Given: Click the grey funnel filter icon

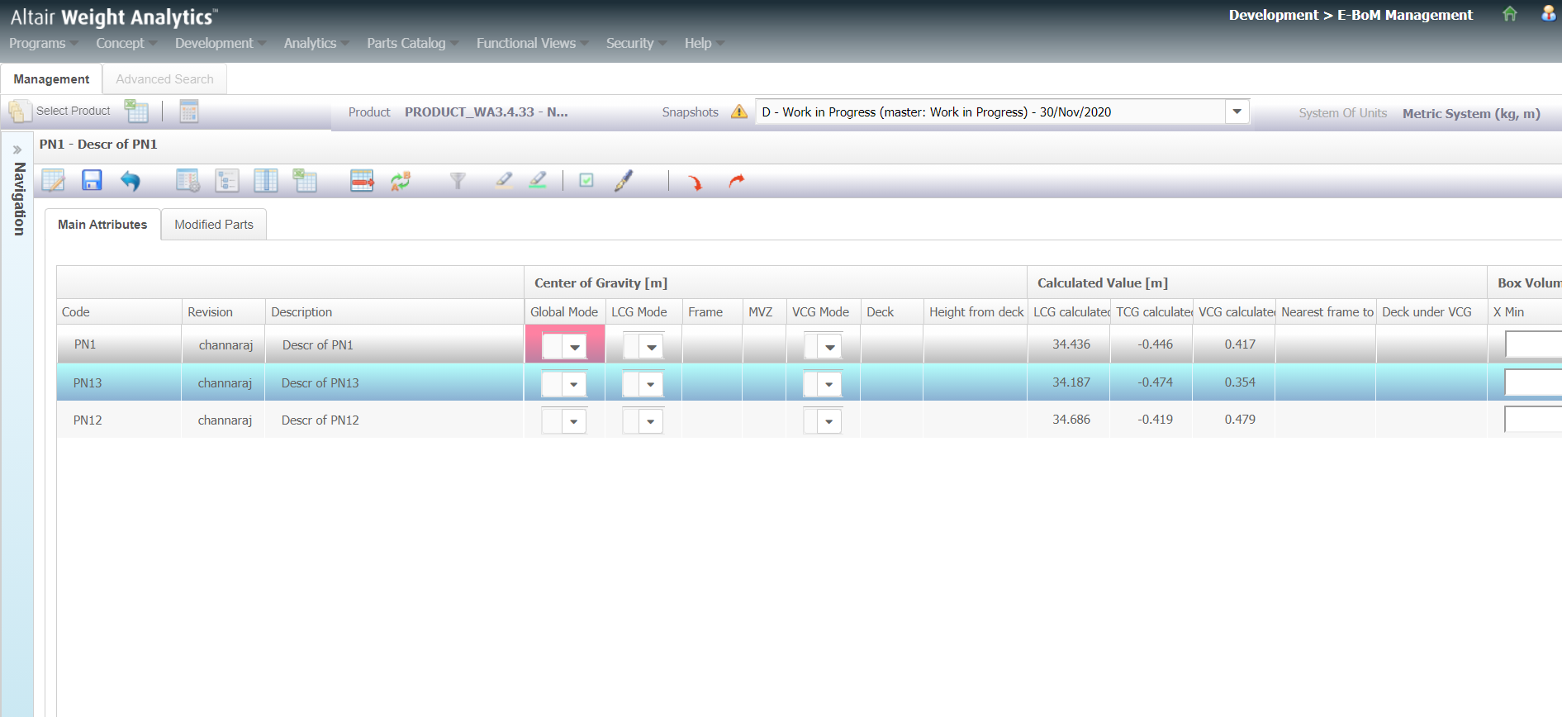Looking at the screenshot, I should point(458,180).
